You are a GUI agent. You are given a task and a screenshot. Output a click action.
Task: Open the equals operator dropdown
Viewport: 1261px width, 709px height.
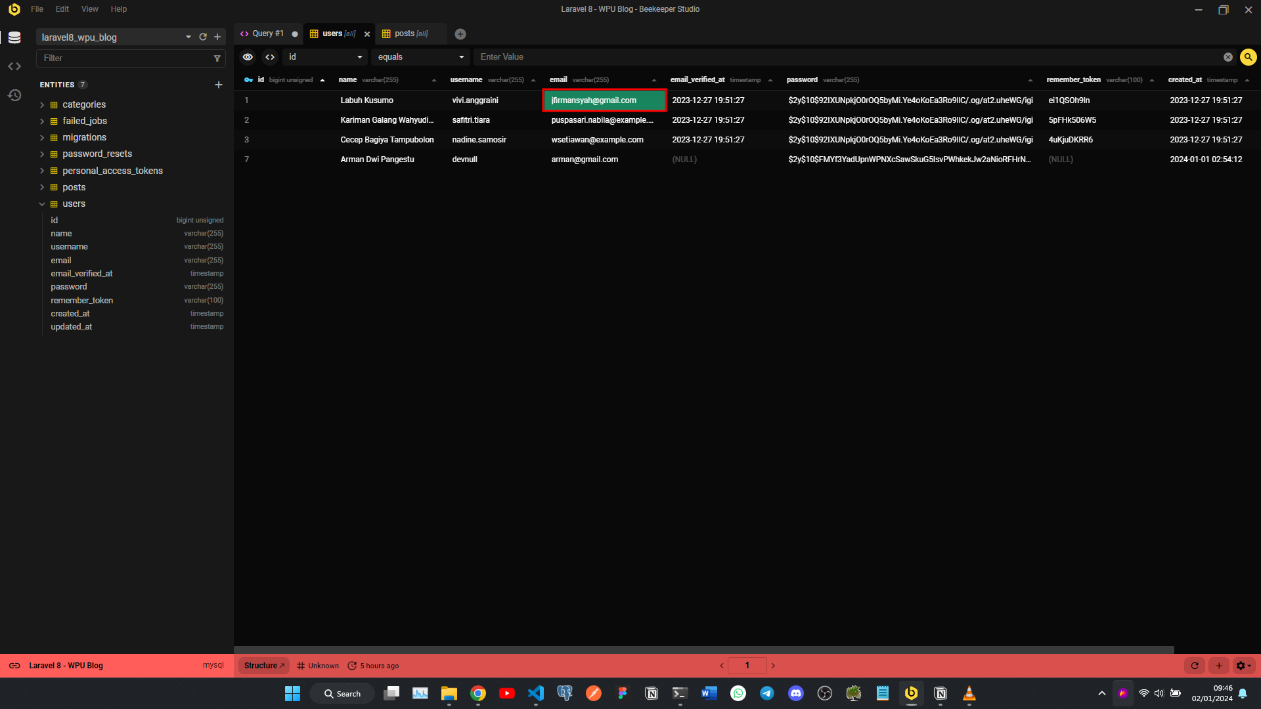click(x=420, y=57)
